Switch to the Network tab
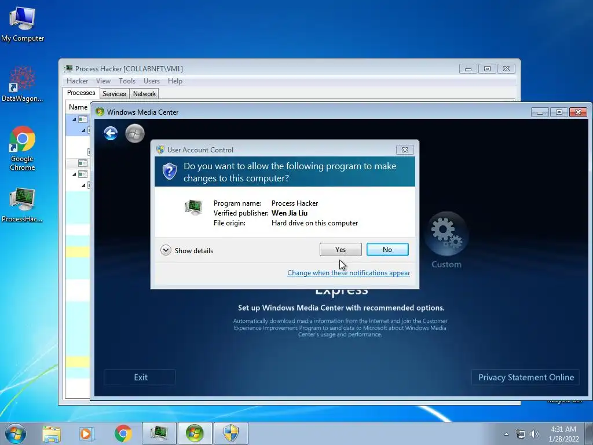The image size is (593, 445). [x=144, y=93]
